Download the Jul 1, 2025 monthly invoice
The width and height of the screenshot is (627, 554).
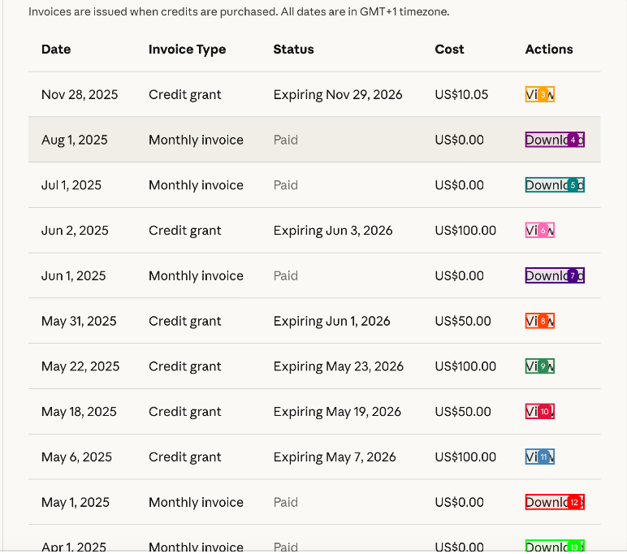coord(555,185)
